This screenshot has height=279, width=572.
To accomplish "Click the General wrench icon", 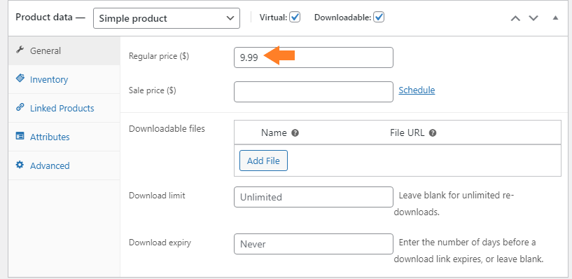I will (20, 50).
